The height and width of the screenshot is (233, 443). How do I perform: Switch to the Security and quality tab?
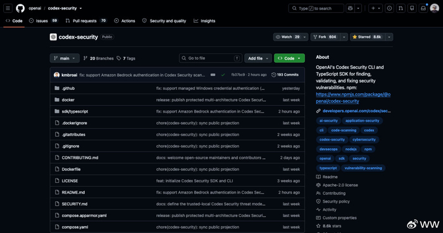(164, 21)
